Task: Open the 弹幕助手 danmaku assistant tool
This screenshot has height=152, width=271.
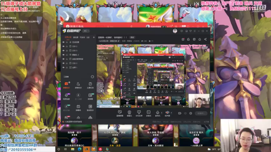Action: pos(66,85)
